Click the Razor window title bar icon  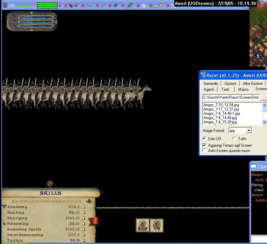pos(203,75)
